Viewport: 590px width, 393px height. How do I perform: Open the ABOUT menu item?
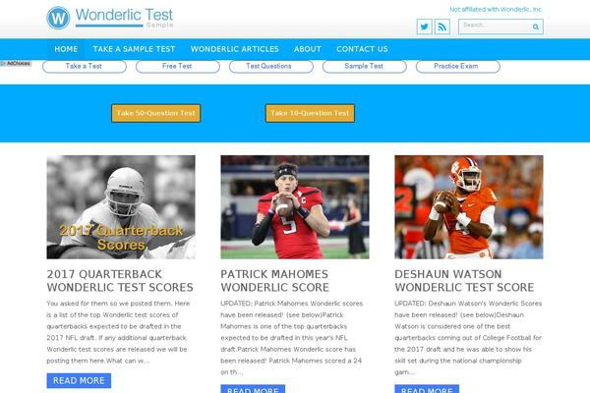point(308,49)
